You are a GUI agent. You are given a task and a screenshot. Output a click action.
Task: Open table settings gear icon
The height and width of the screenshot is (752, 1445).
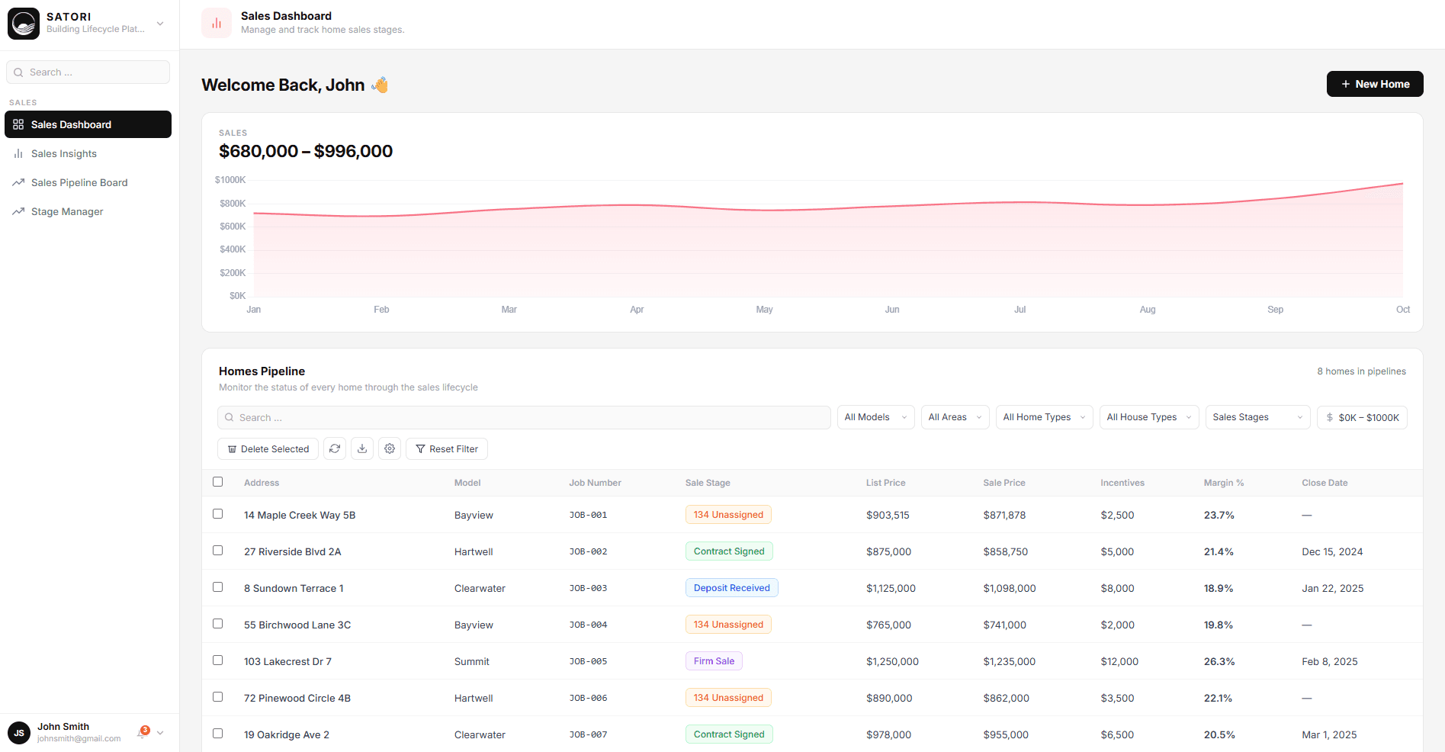click(x=390, y=448)
